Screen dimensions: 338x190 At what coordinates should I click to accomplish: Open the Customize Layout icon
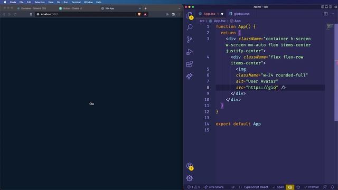click(336, 7)
